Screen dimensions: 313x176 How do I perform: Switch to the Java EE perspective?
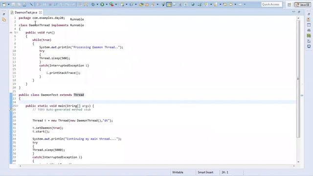pos(303,4)
